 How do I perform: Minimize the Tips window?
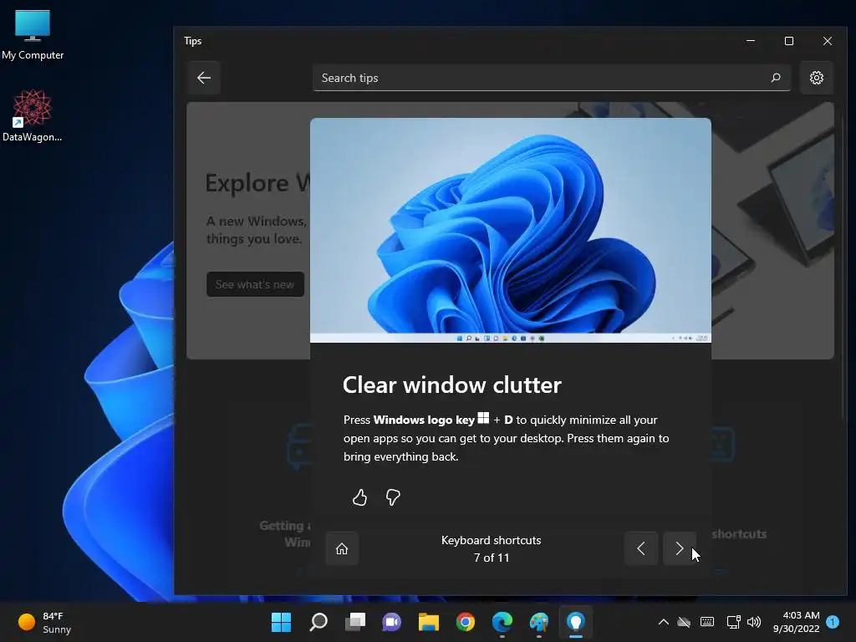pyautogui.click(x=751, y=41)
